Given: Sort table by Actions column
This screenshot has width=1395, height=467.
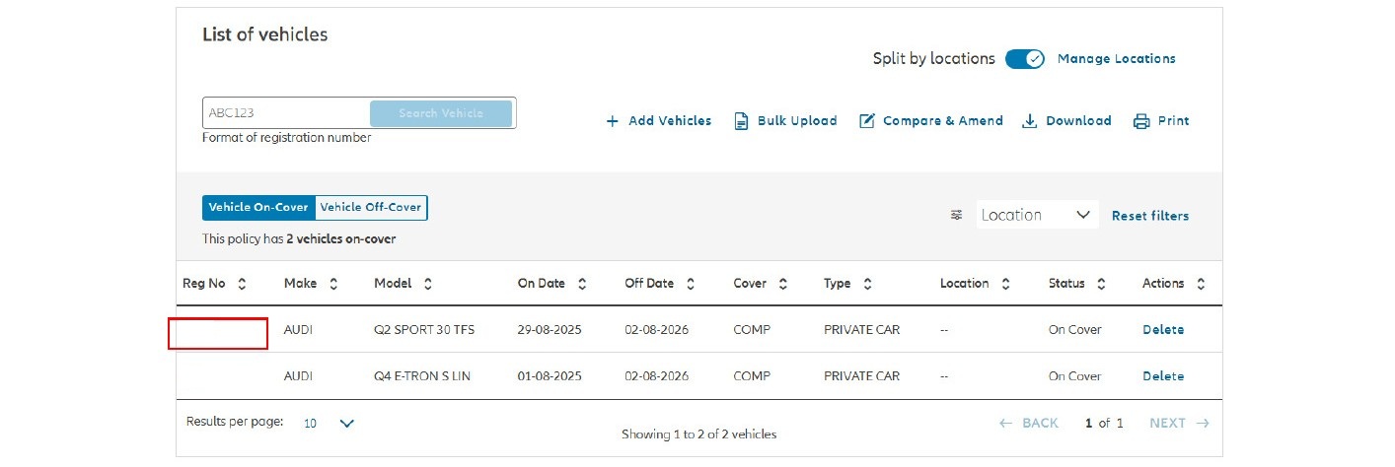Looking at the screenshot, I should [x=1201, y=284].
